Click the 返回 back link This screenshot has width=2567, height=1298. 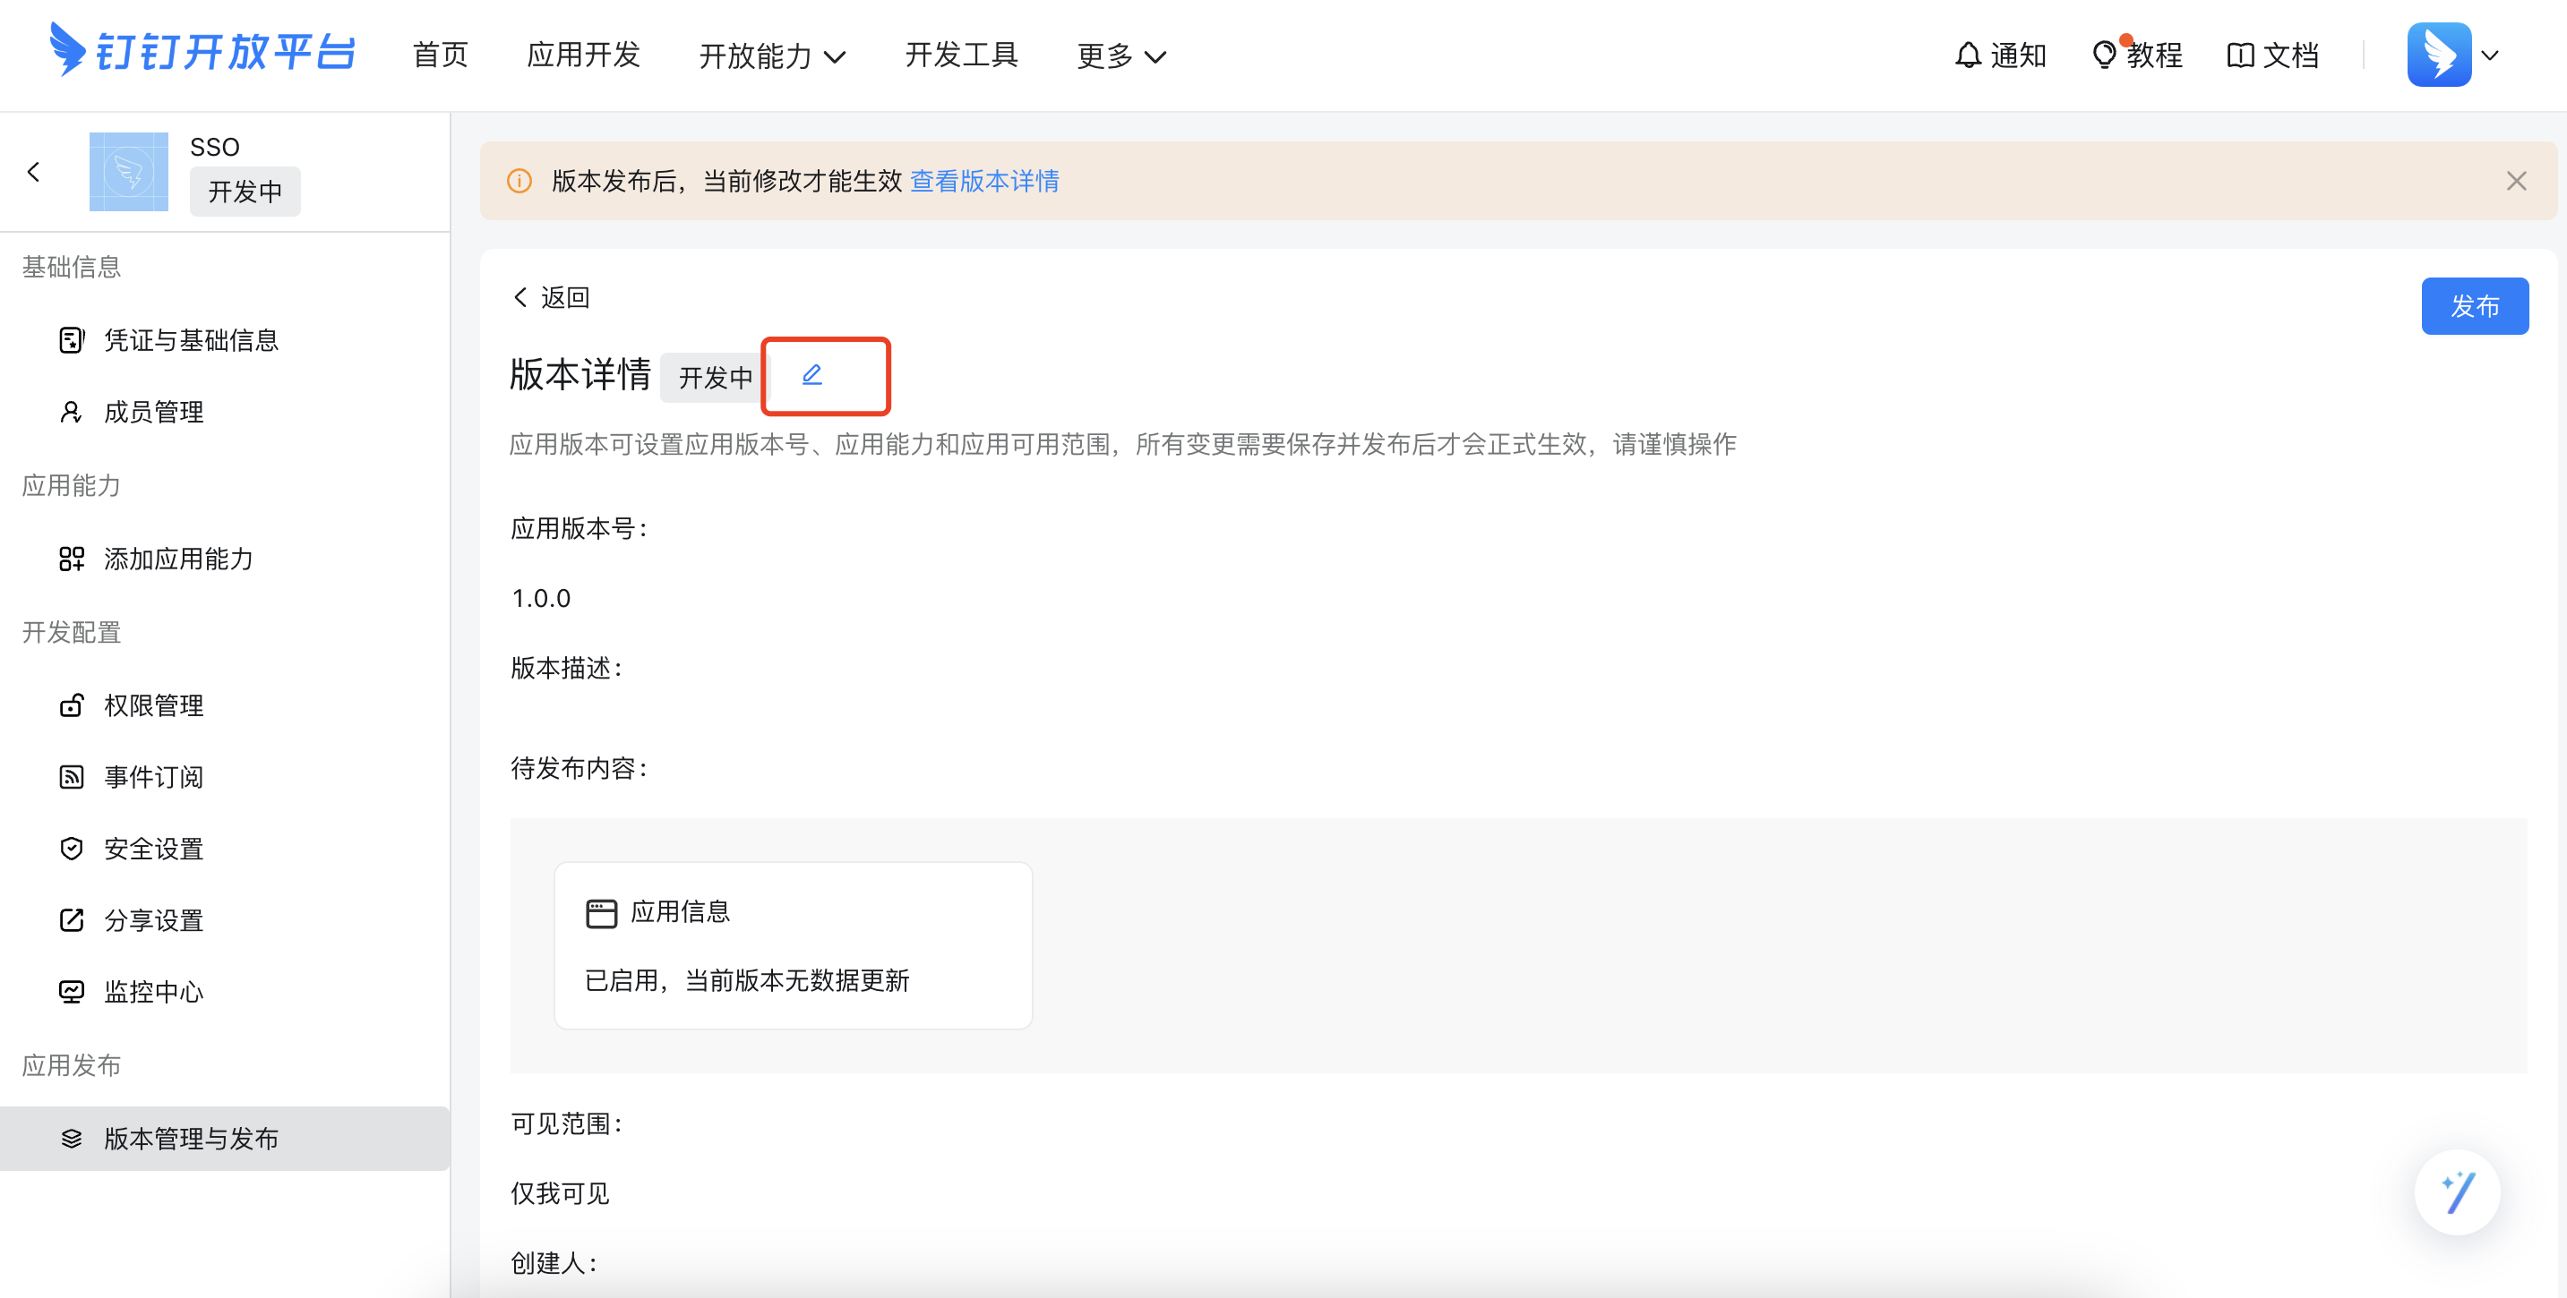click(x=551, y=298)
